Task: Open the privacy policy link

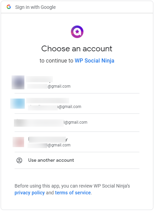Action: (30, 193)
